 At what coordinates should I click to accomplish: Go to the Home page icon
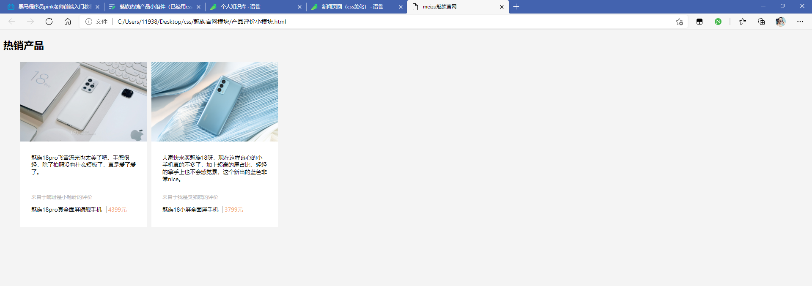click(68, 22)
